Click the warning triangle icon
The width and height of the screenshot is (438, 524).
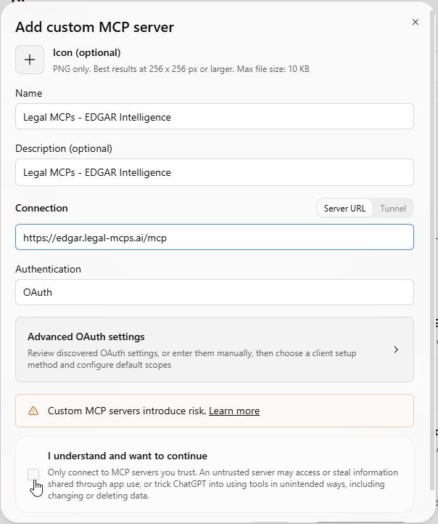click(x=33, y=411)
